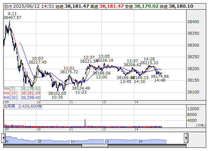Click the 12000 volume axis label
The width and height of the screenshot is (210, 151).
(193, 109)
